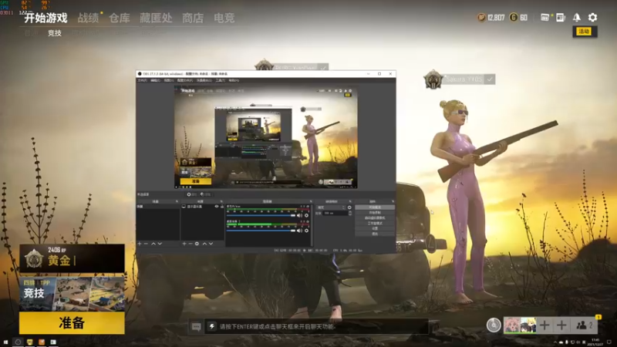This screenshot has width=617, height=347.
Task: Click the G-Coin currency icon
Action: 514,17
